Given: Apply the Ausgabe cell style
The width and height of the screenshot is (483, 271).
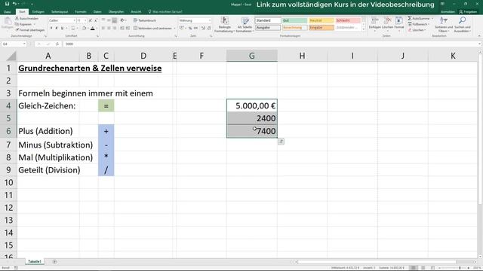Looking at the screenshot, I should (268, 28).
